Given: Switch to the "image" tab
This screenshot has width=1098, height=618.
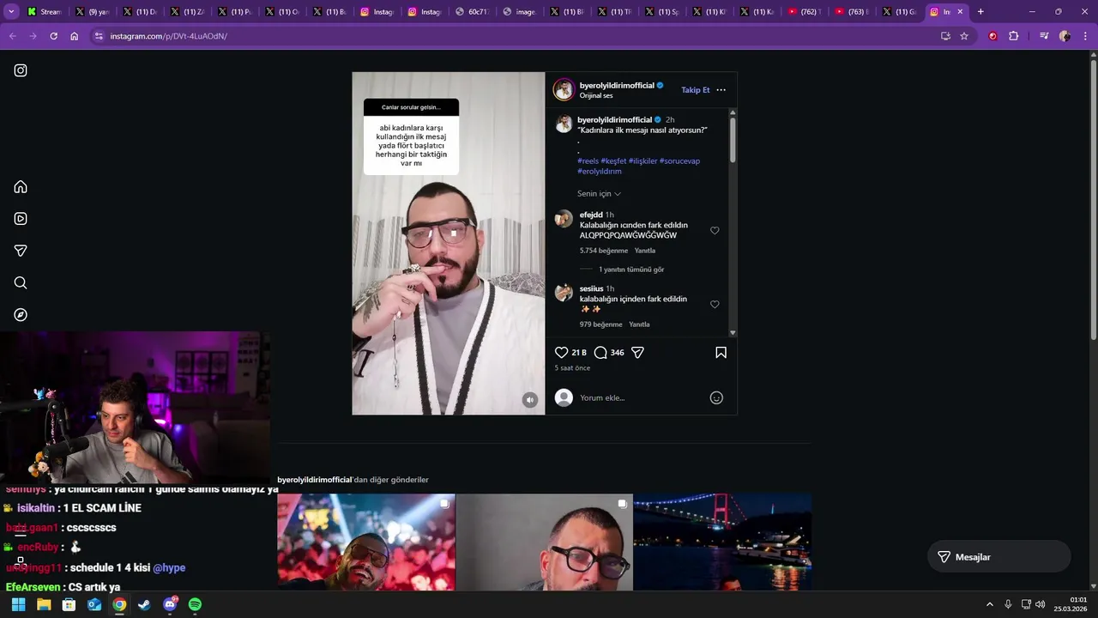Looking at the screenshot, I should (x=518, y=12).
